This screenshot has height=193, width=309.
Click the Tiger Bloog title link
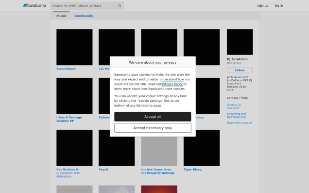(193, 169)
